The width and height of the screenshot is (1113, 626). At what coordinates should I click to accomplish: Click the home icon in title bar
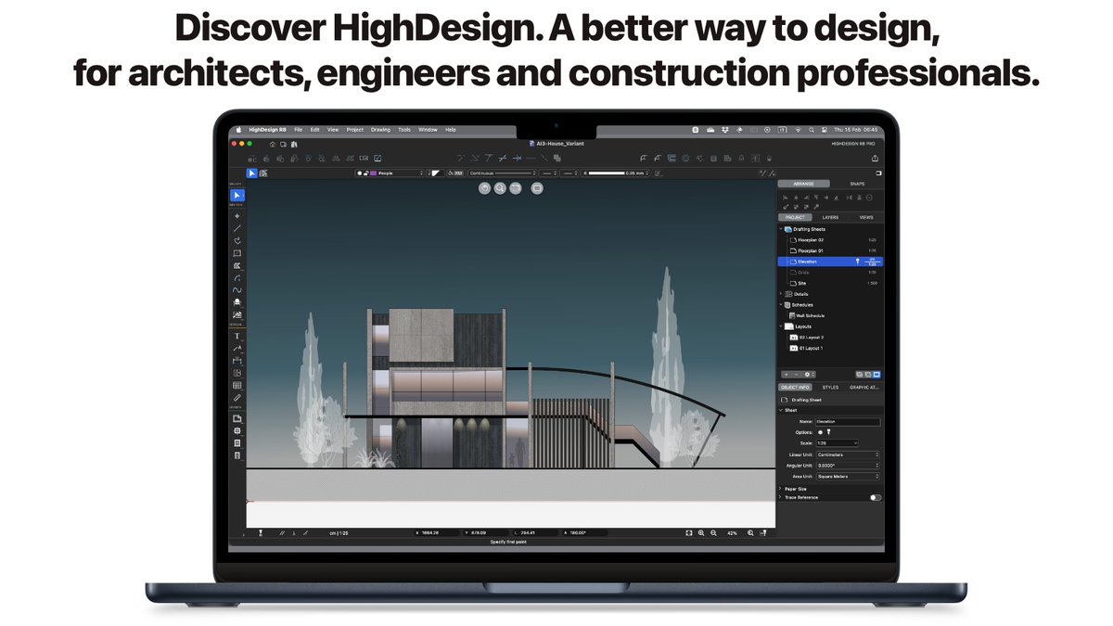tap(272, 144)
